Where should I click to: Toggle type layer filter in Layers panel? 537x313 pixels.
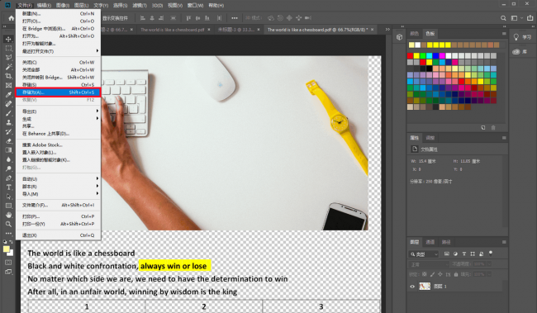(464, 254)
